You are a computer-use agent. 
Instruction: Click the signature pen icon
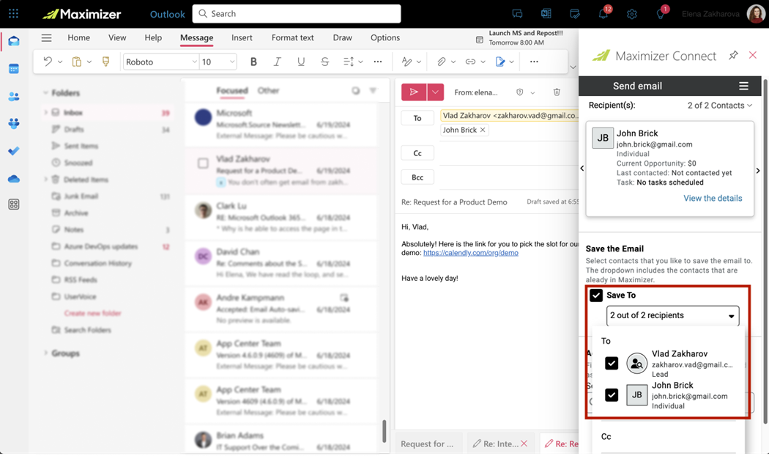pos(499,62)
